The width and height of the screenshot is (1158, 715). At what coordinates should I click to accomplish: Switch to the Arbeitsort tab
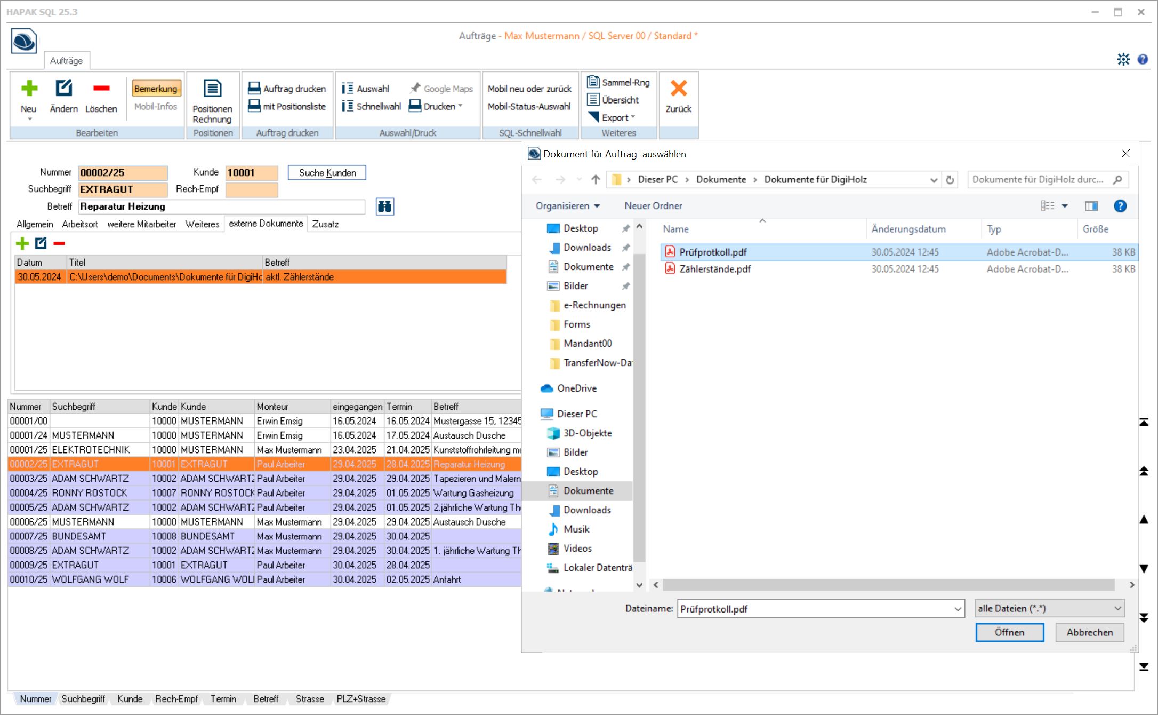[x=80, y=224]
